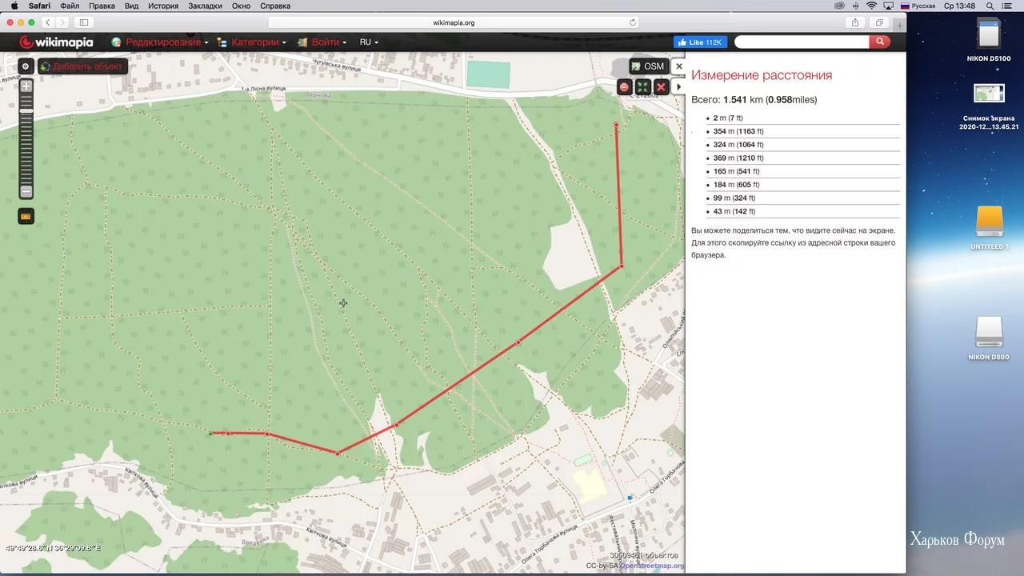1024x576 pixels.
Task: Open the Закладки menu
Action: pyautogui.click(x=206, y=6)
